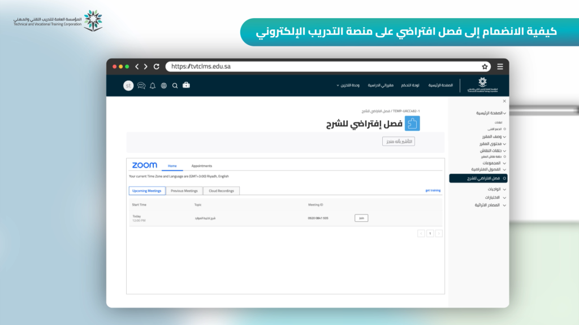Reload the page with the refresh icon
Screen dimensions: 579x325
[157, 67]
